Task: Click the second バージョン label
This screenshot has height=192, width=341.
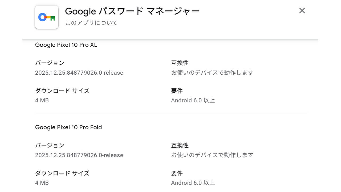Action: pyautogui.click(x=50, y=145)
